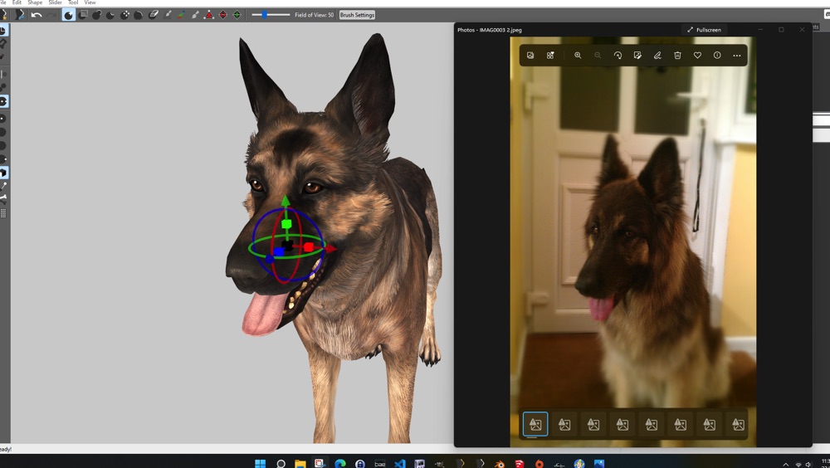Open Visual Studio Code from taskbar
Image resolution: width=830 pixels, height=468 pixels.
(x=400, y=464)
